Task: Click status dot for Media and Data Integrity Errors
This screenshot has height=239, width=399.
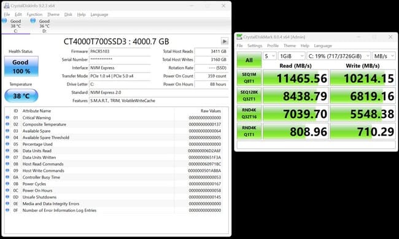Action: coord(7,203)
